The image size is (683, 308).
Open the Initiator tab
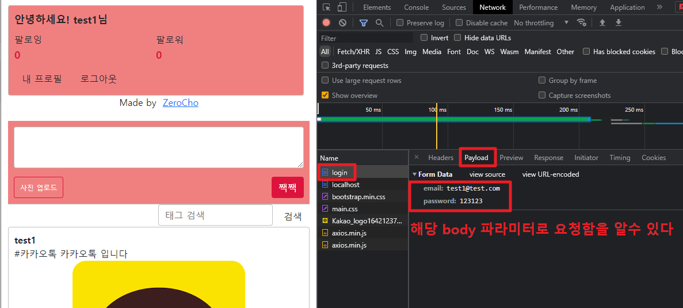(586, 158)
